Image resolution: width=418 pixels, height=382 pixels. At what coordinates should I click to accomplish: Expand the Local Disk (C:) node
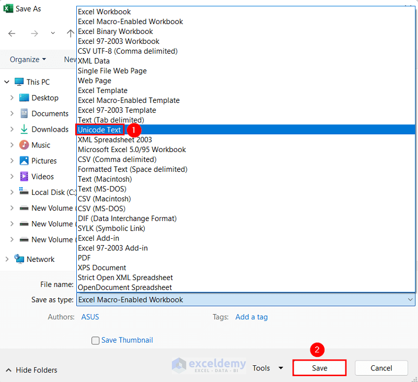(x=11, y=192)
